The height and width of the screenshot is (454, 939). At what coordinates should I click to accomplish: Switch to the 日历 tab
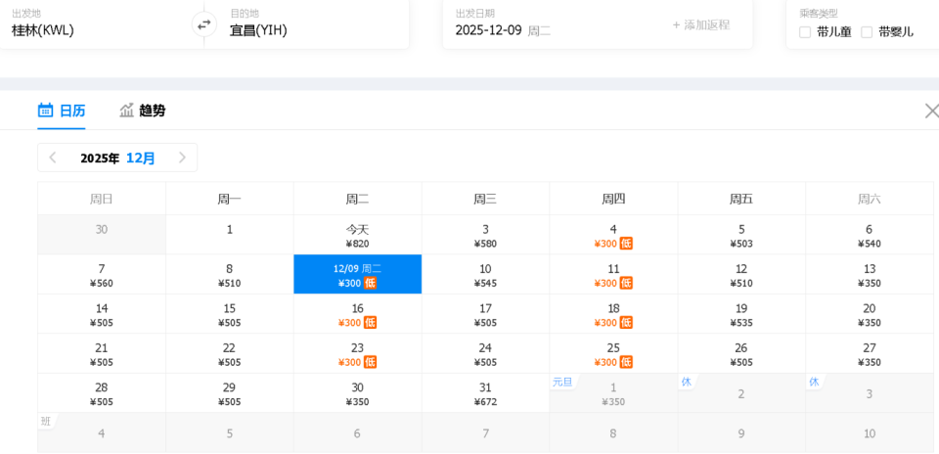pos(71,111)
